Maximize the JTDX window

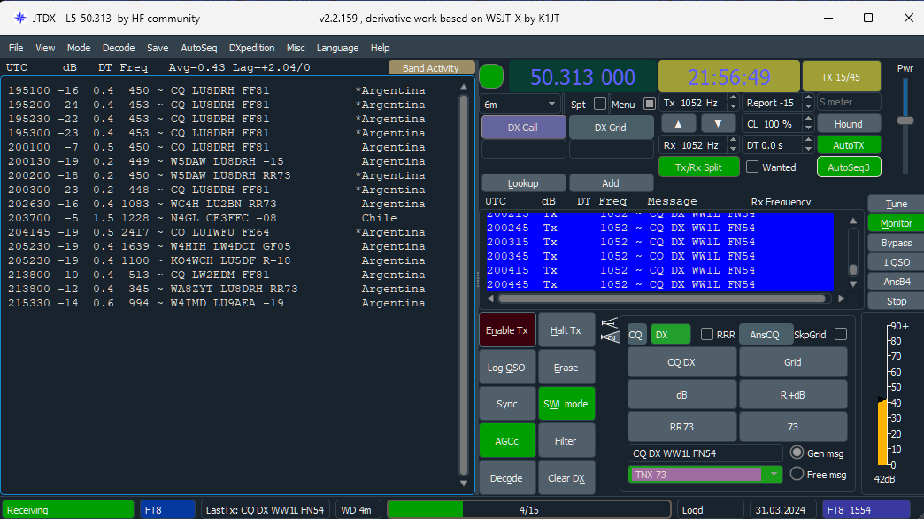(x=868, y=18)
